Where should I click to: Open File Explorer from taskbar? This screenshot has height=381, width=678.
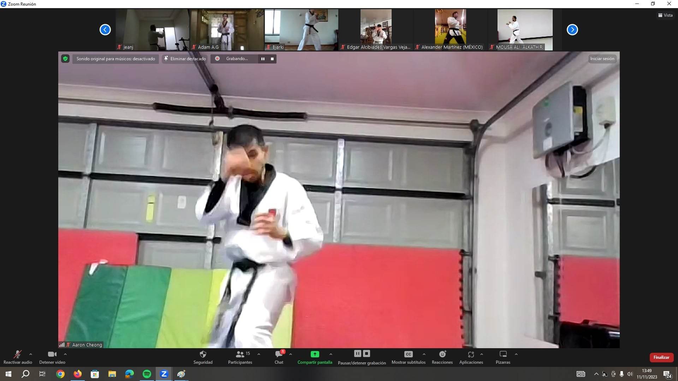click(x=112, y=374)
